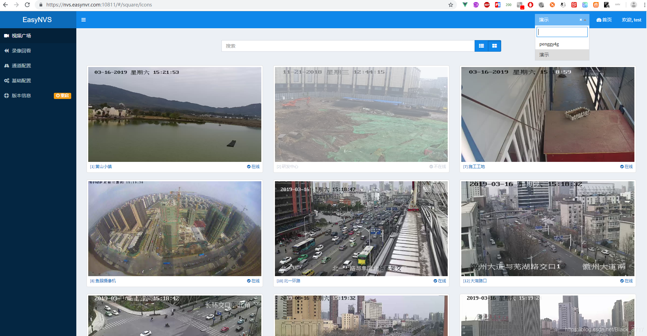Focus the dropdown filter text box
The height and width of the screenshot is (336, 647).
click(x=562, y=32)
